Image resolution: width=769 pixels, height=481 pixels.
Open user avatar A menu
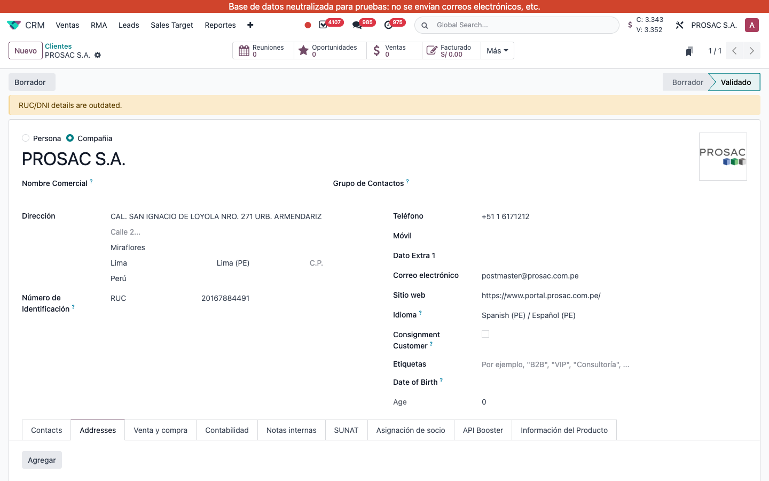click(x=752, y=25)
